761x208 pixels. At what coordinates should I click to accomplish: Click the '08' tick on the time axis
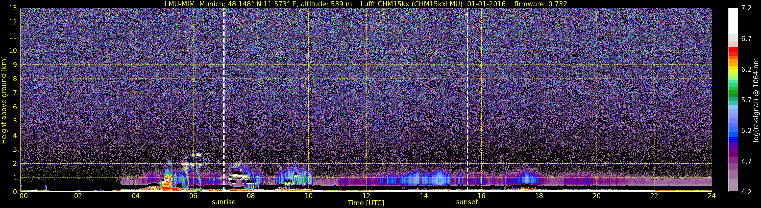click(251, 196)
